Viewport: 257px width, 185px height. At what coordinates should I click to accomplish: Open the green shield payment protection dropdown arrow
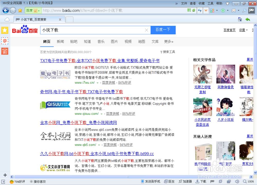(x=228, y=11)
